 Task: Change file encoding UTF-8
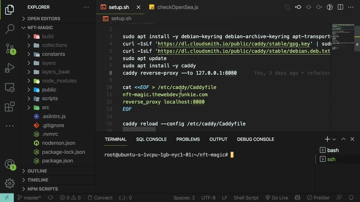click(208, 198)
